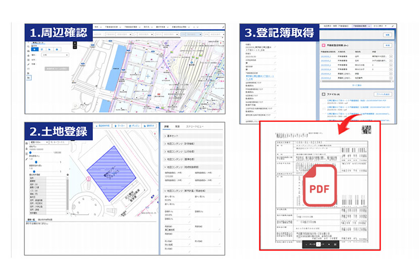
Task: Open the page dropdown arrow in PDF viewer toolbar
Action: point(329,245)
